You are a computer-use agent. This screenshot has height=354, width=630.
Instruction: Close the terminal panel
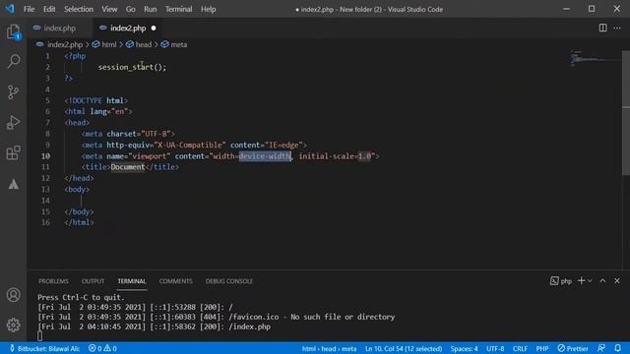tap(617, 280)
